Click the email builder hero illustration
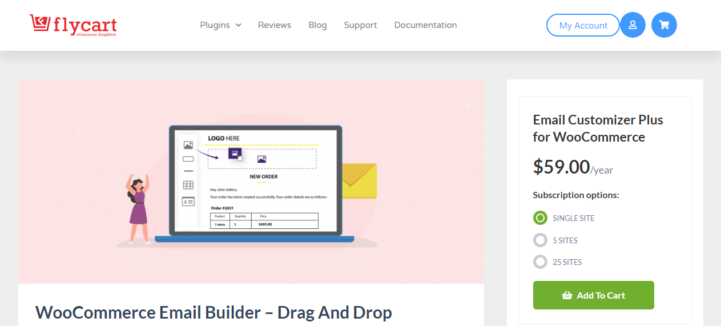The width and height of the screenshot is (721, 326). 251,182
